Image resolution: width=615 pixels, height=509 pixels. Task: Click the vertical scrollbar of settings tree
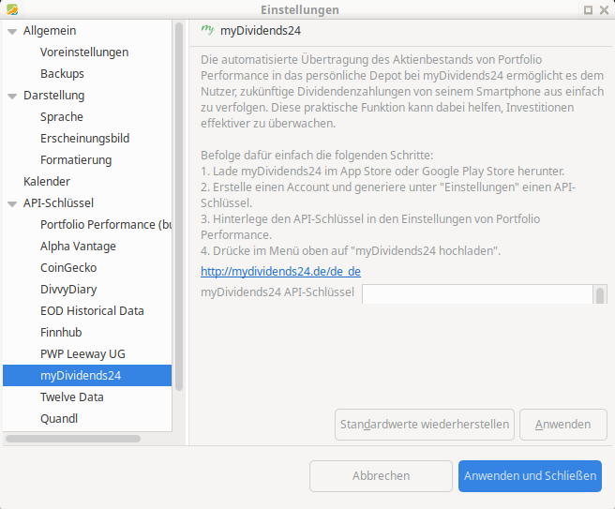coord(179,206)
